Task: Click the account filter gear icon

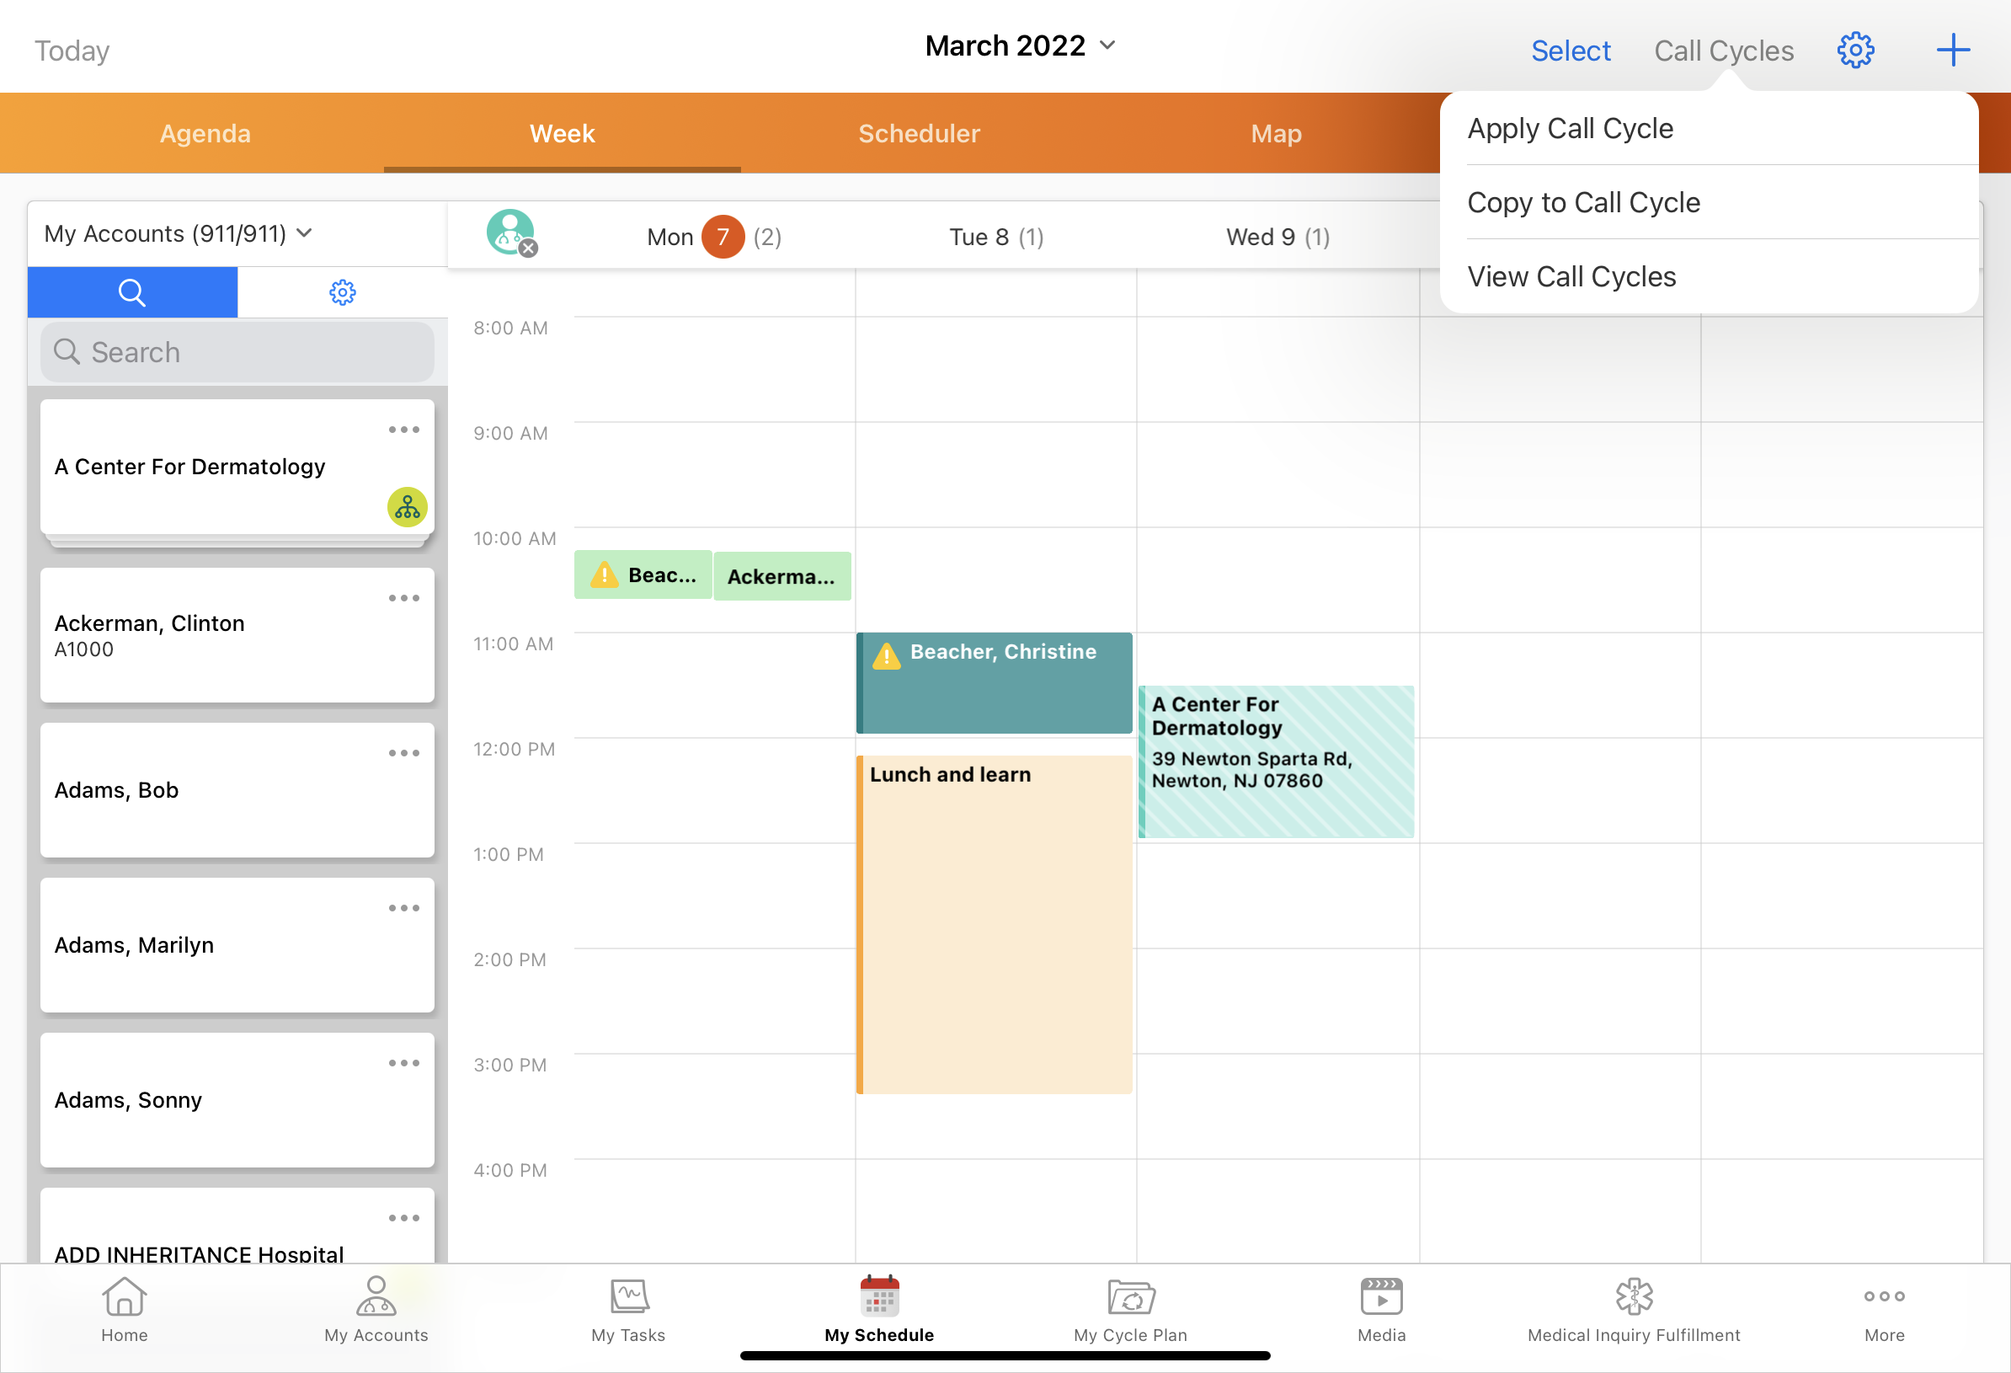Action: 343,292
